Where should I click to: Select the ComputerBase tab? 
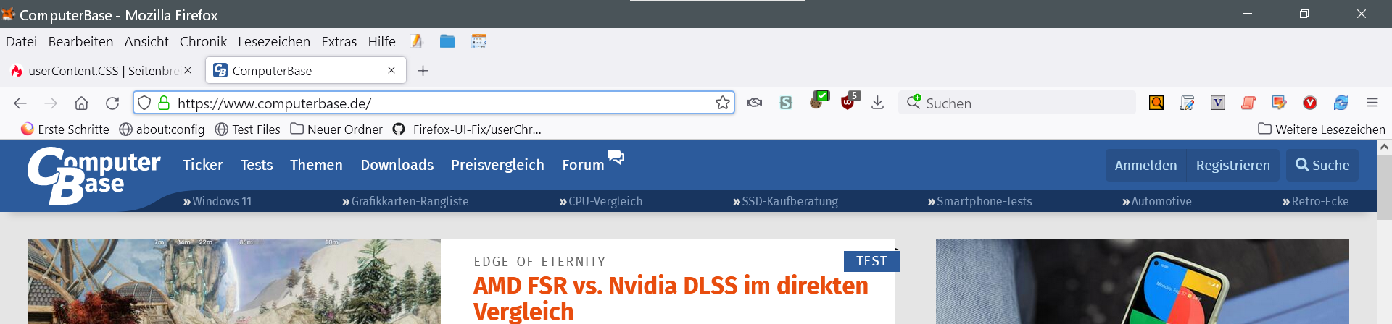tap(304, 70)
